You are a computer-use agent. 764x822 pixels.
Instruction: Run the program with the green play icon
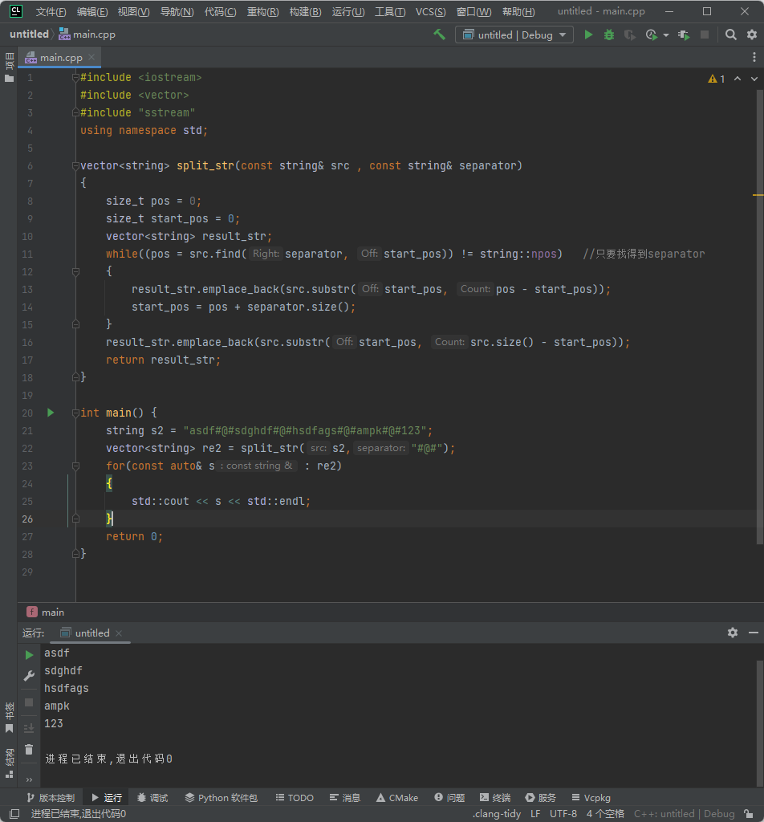tap(588, 35)
